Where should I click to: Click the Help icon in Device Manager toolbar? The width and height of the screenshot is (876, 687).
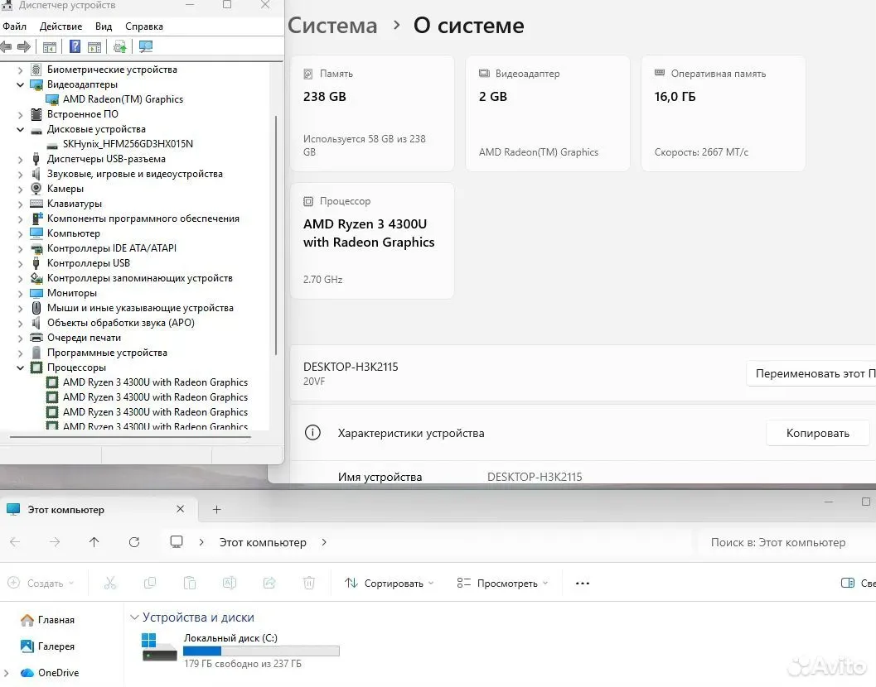coord(75,47)
